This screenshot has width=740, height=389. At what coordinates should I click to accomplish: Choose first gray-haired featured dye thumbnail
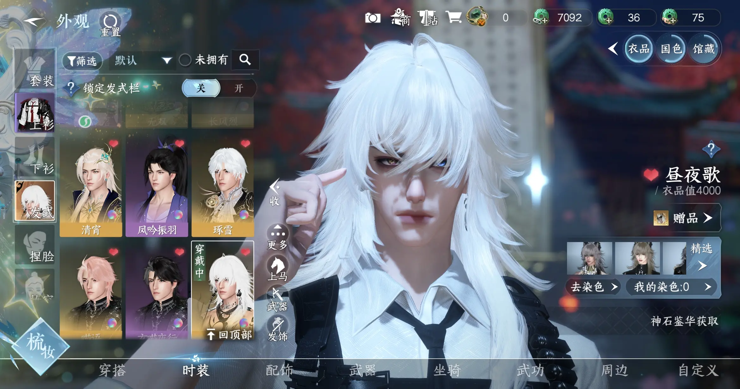pos(589,258)
